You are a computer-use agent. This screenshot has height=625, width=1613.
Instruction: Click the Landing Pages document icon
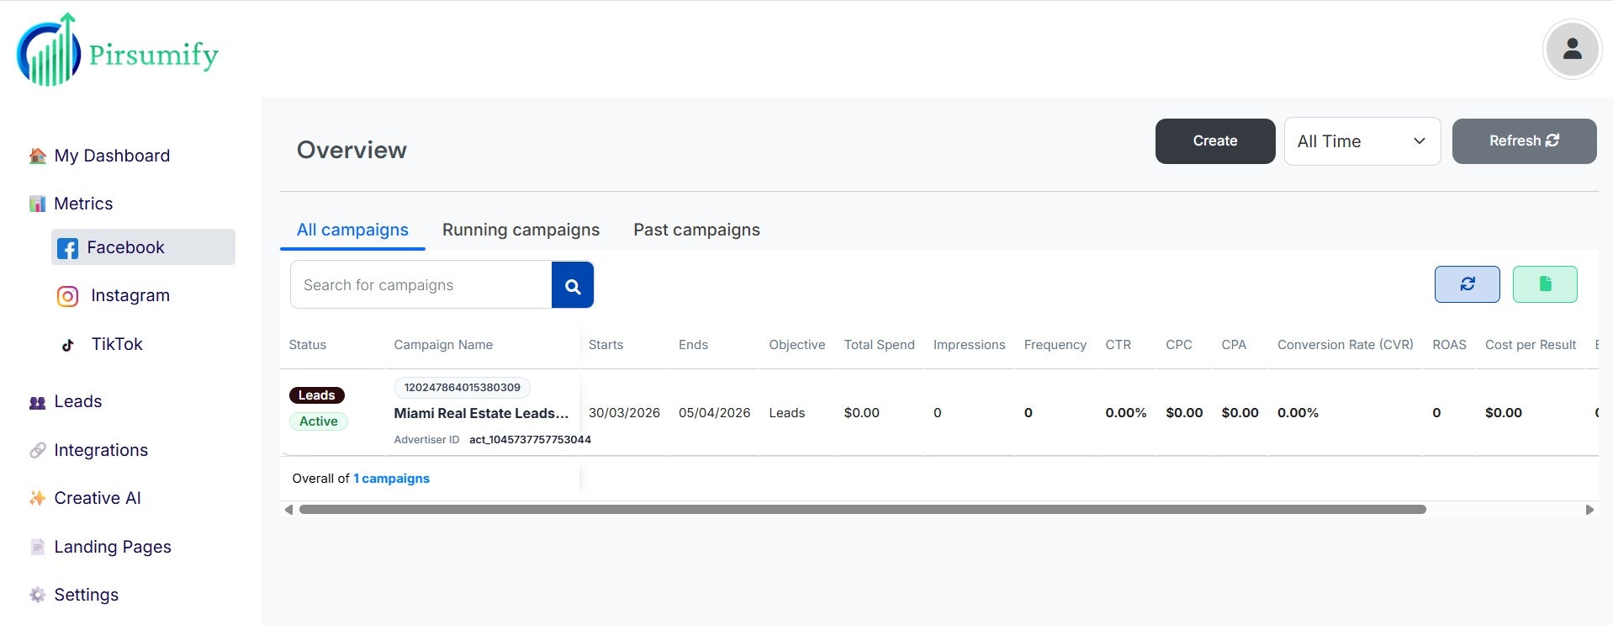[38, 547]
